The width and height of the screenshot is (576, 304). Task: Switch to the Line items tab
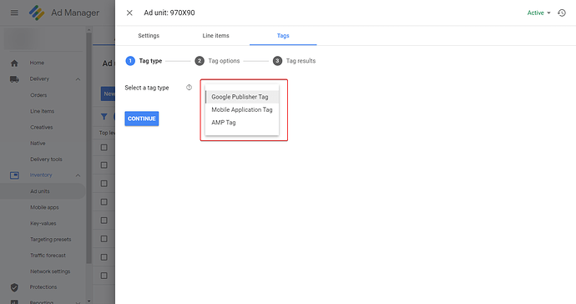(215, 36)
